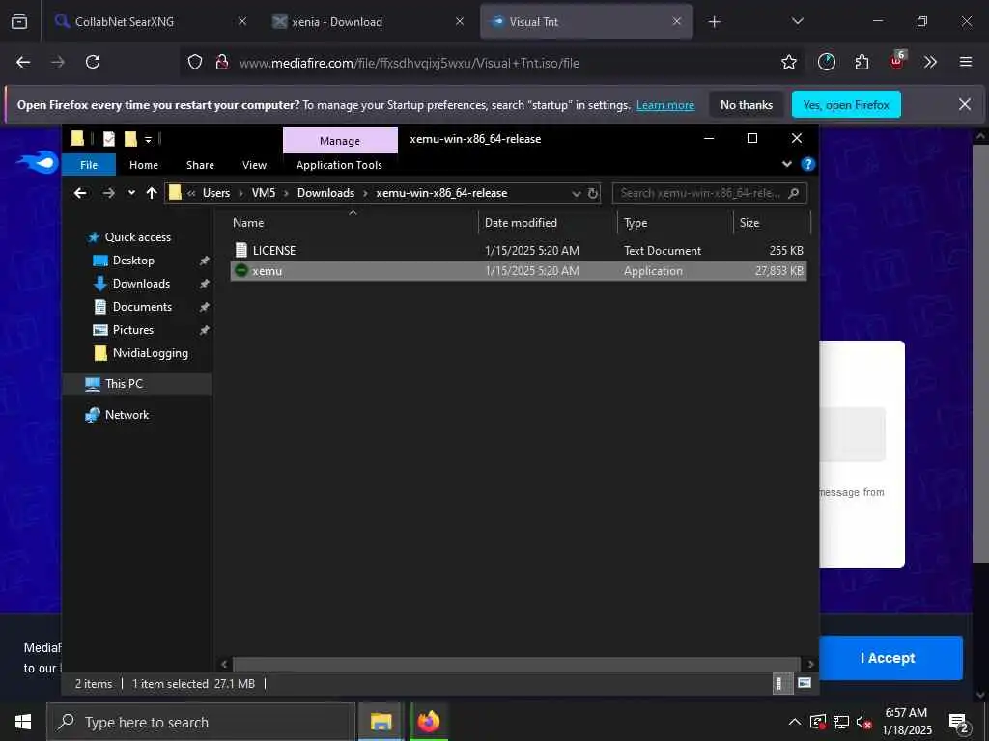Image resolution: width=989 pixels, height=741 pixels.
Task: Select the Application Tools ribbon tab
Action: coord(339,165)
